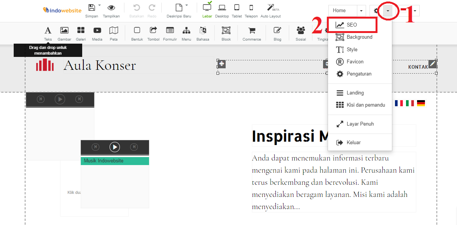
Task: Select the German flag language swatch
Action: [421, 103]
